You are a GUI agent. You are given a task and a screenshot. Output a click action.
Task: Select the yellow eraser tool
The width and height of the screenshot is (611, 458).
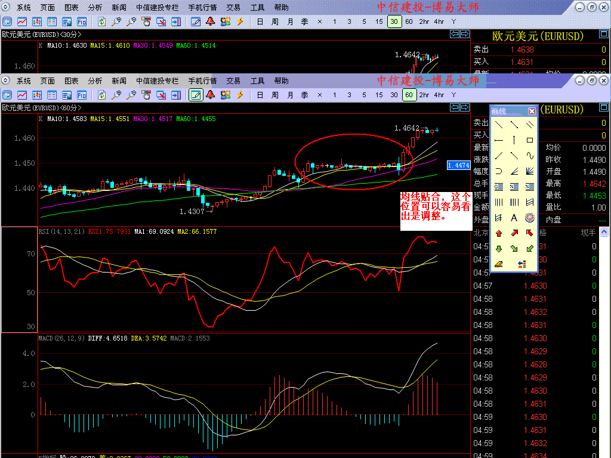coord(499,264)
